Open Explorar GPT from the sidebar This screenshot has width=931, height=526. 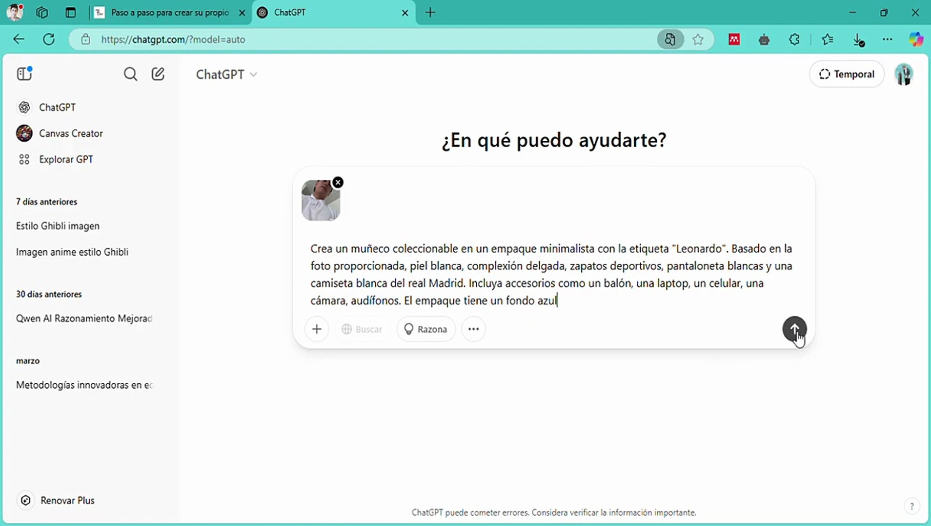(65, 159)
